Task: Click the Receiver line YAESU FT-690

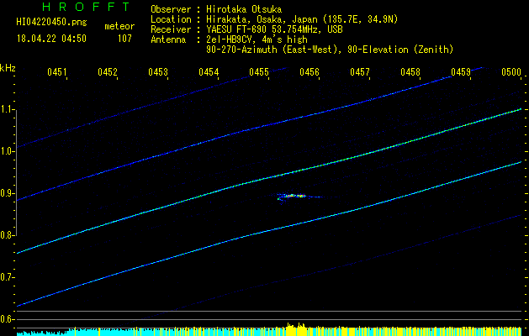Action: click(246, 29)
